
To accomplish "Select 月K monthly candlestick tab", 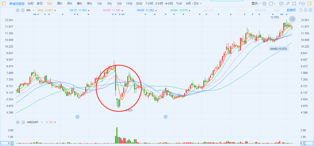I will click(69, 3).
